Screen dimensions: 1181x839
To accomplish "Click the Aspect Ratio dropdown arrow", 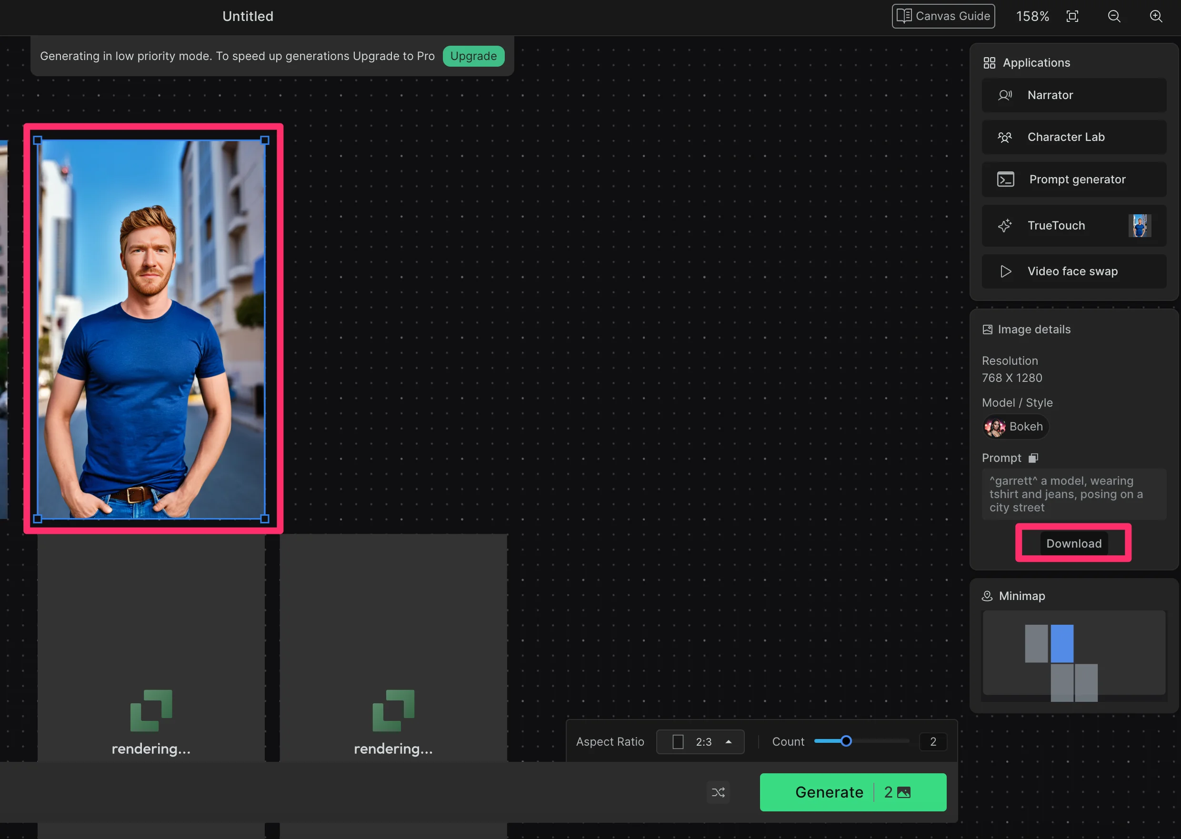I will click(729, 742).
